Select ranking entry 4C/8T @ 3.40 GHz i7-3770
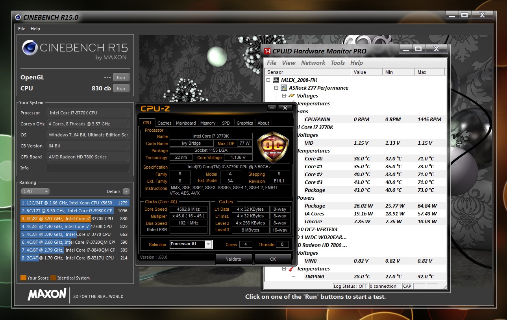Viewport: 507px width, 320px height. [x=75, y=234]
